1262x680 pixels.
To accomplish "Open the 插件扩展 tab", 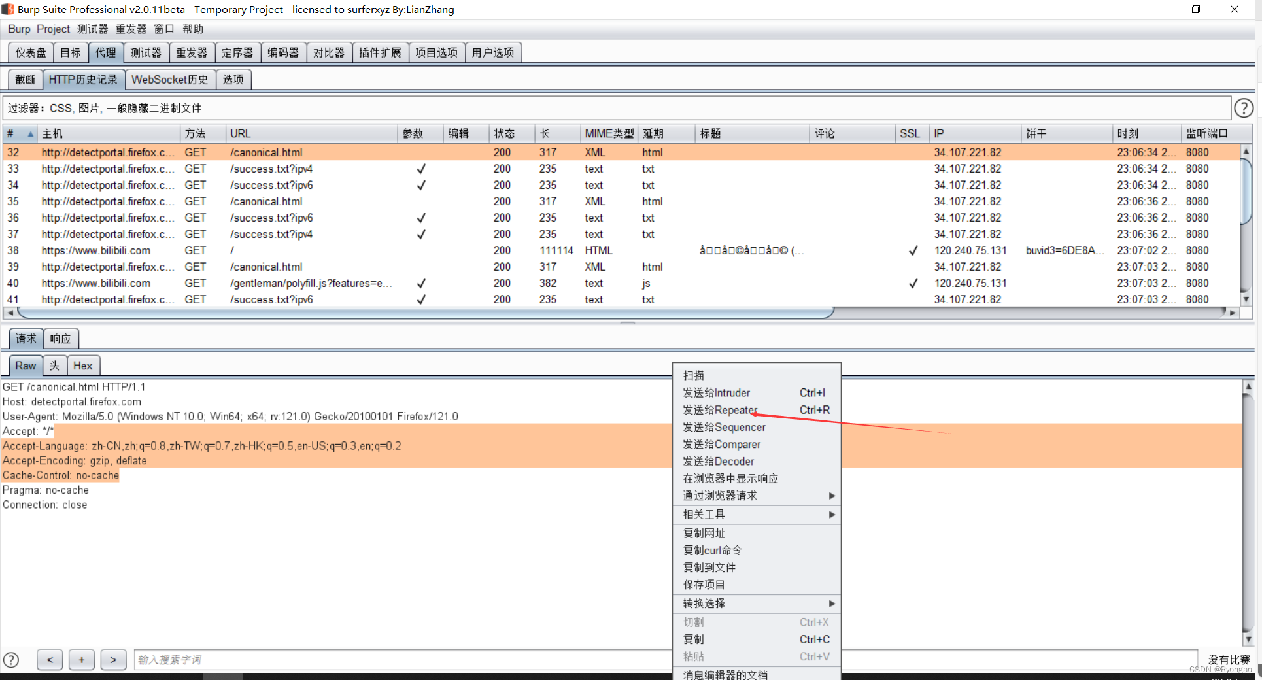I will (381, 52).
